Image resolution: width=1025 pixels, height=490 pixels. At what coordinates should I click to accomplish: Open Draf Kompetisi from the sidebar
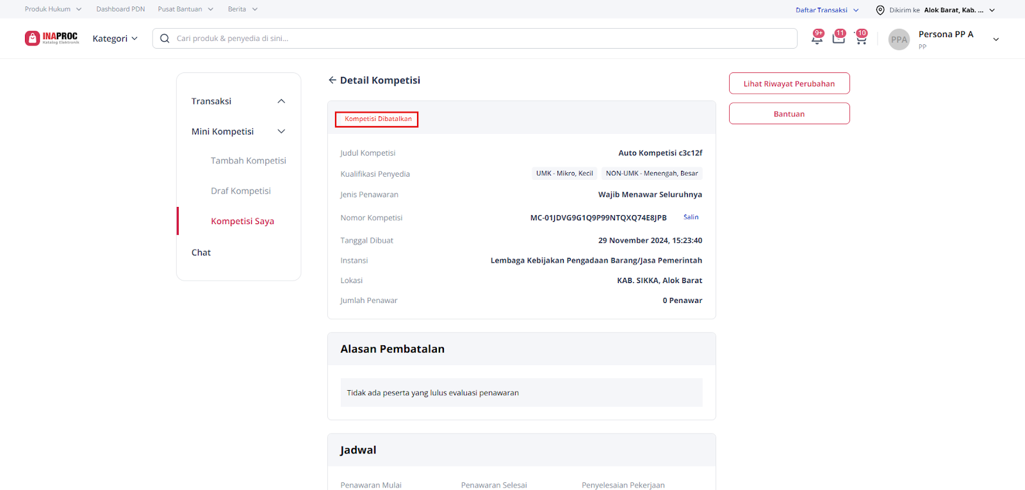click(240, 191)
